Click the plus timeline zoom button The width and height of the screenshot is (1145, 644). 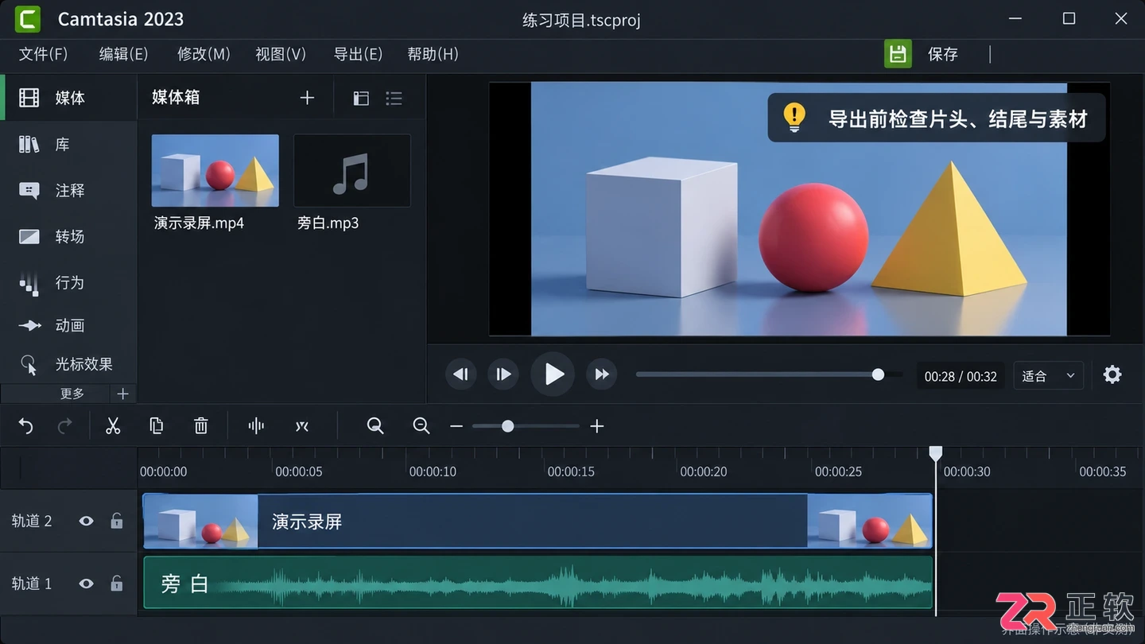tap(597, 426)
